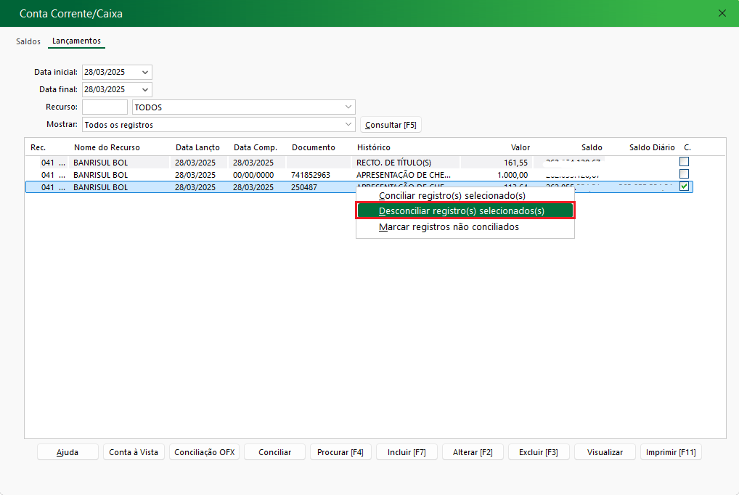The width and height of the screenshot is (739, 495).
Task: Click the Consultar [F5] button
Action: pyautogui.click(x=391, y=125)
